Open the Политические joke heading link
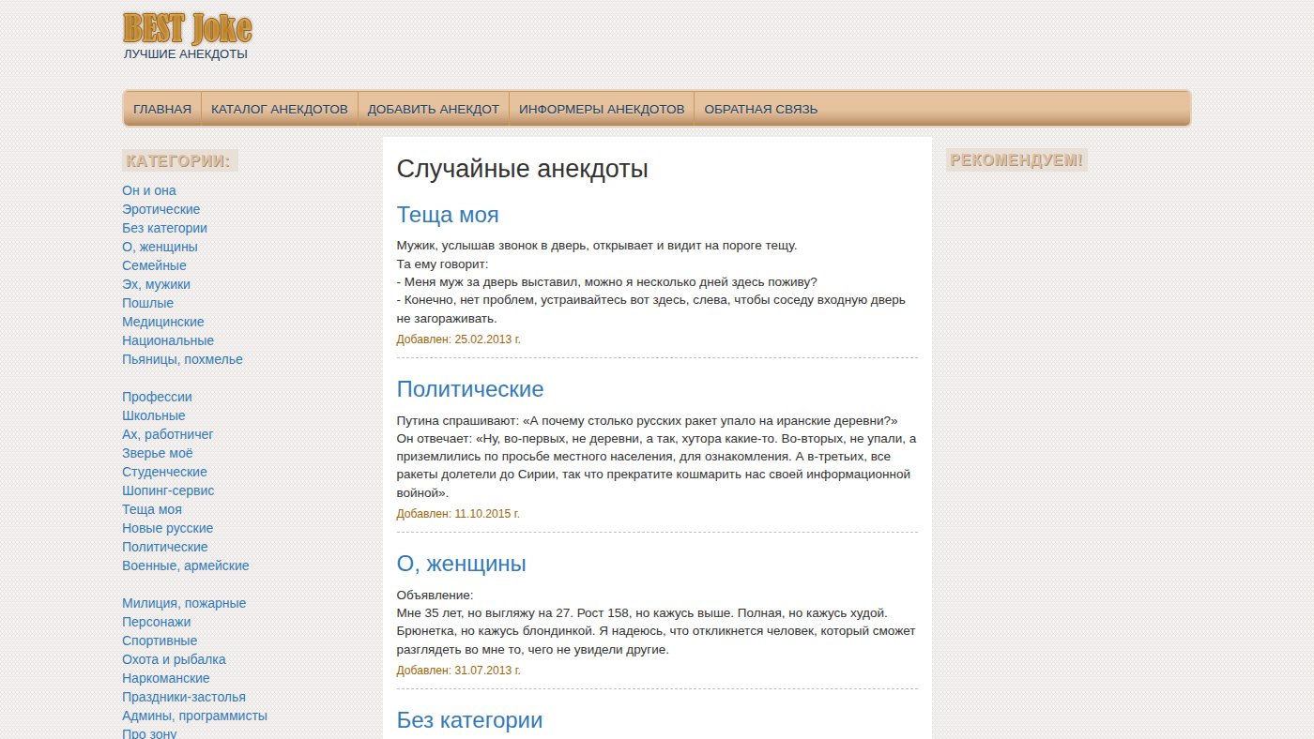The image size is (1314, 739). [x=470, y=389]
